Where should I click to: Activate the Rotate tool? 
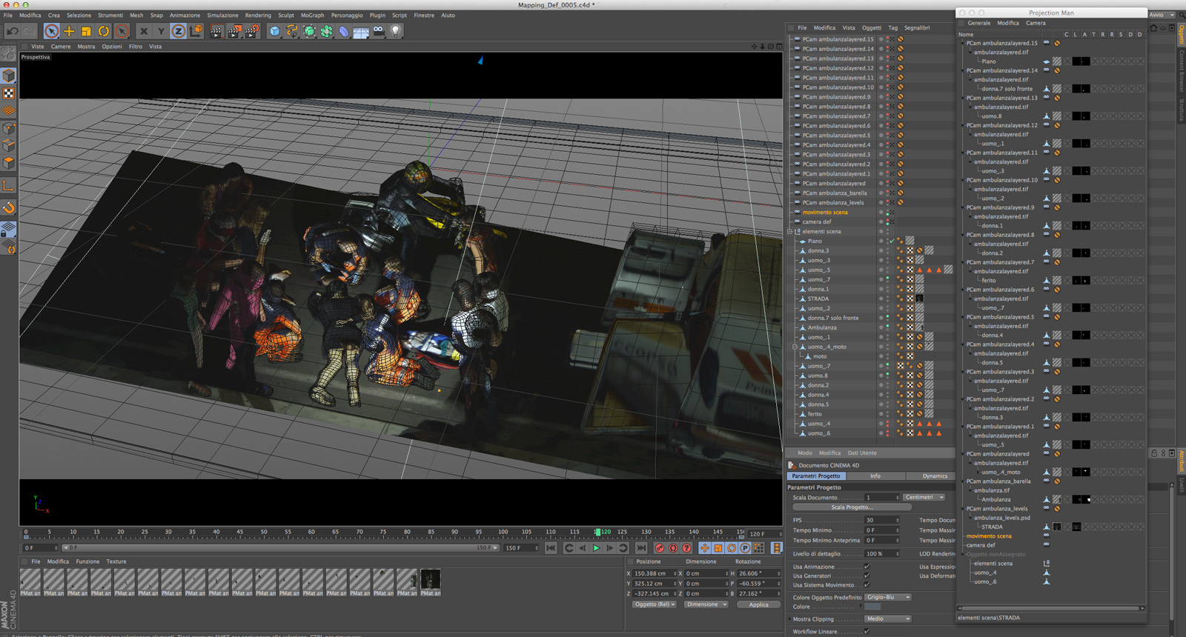(104, 31)
